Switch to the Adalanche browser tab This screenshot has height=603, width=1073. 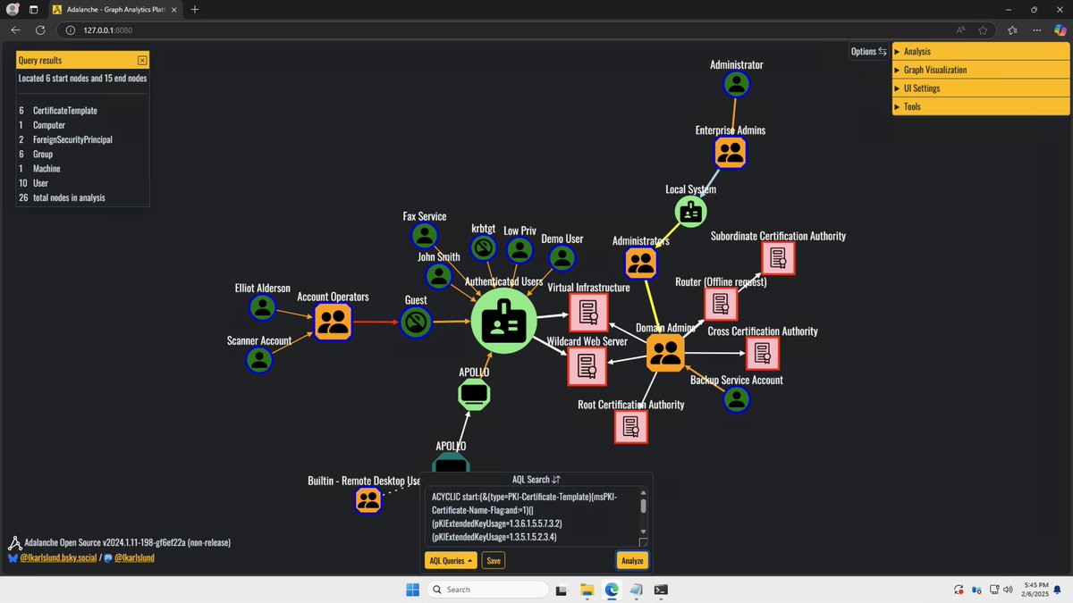pyautogui.click(x=112, y=10)
